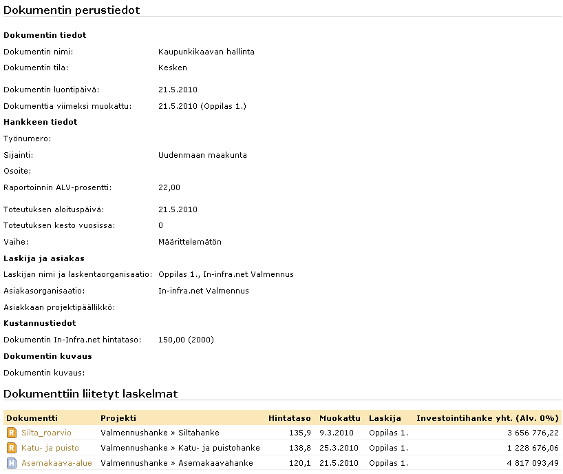Click the Hintataso column header
The width and height of the screenshot is (563, 474).
click(289, 418)
